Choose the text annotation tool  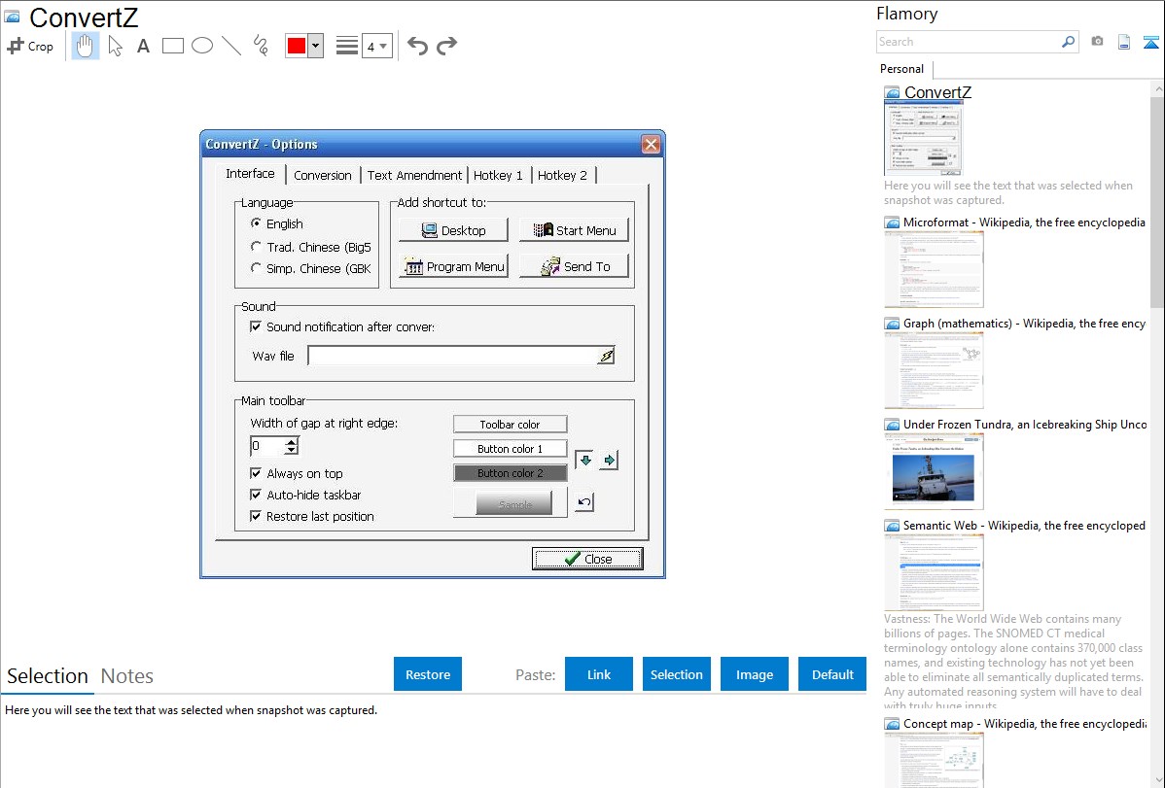click(x=143, y=46)
